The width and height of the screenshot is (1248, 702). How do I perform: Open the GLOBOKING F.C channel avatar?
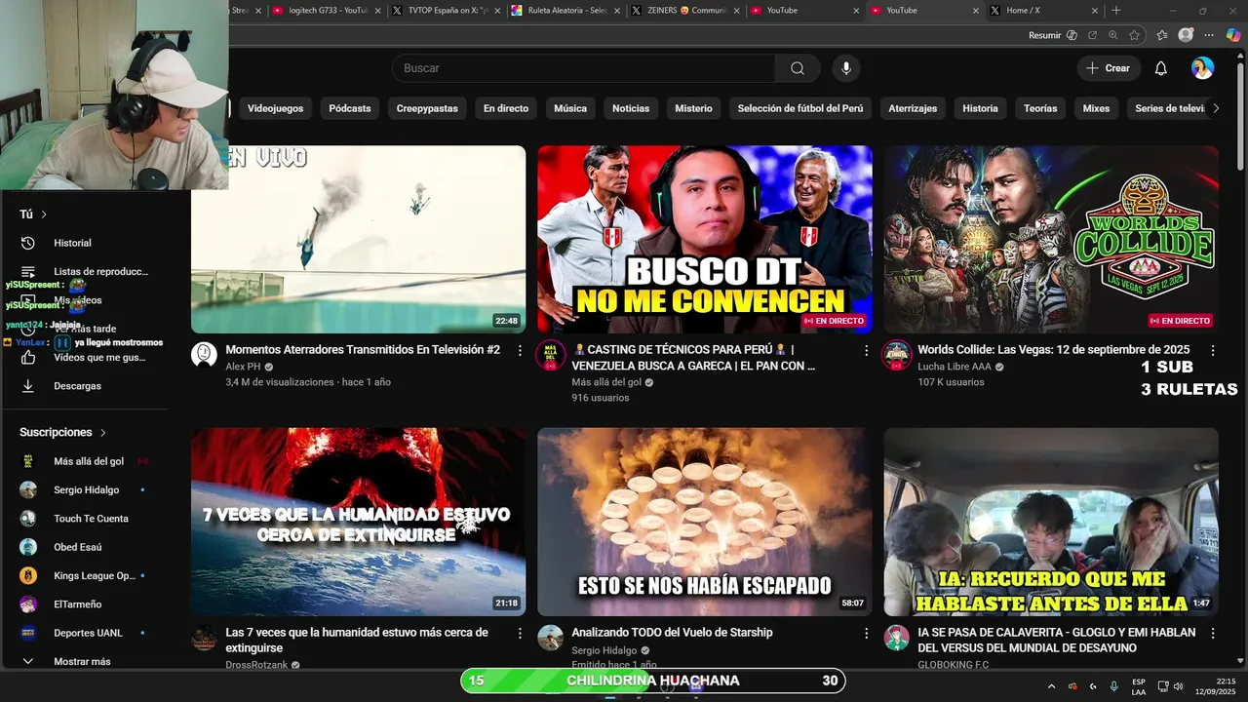click(x=896, y=638)
